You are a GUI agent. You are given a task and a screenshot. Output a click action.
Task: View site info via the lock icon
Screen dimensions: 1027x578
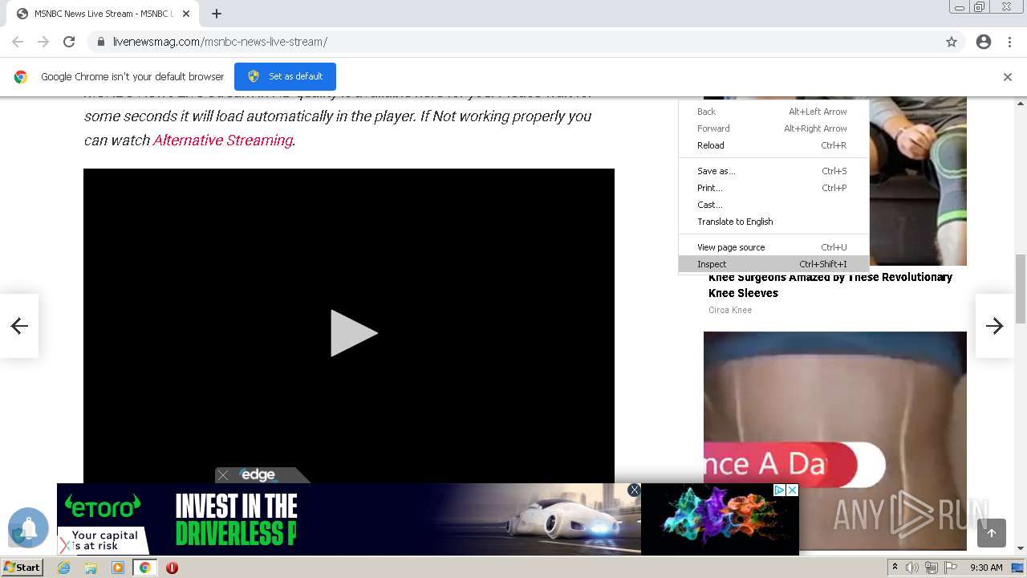pyautogui.click(x=100, y=42)
